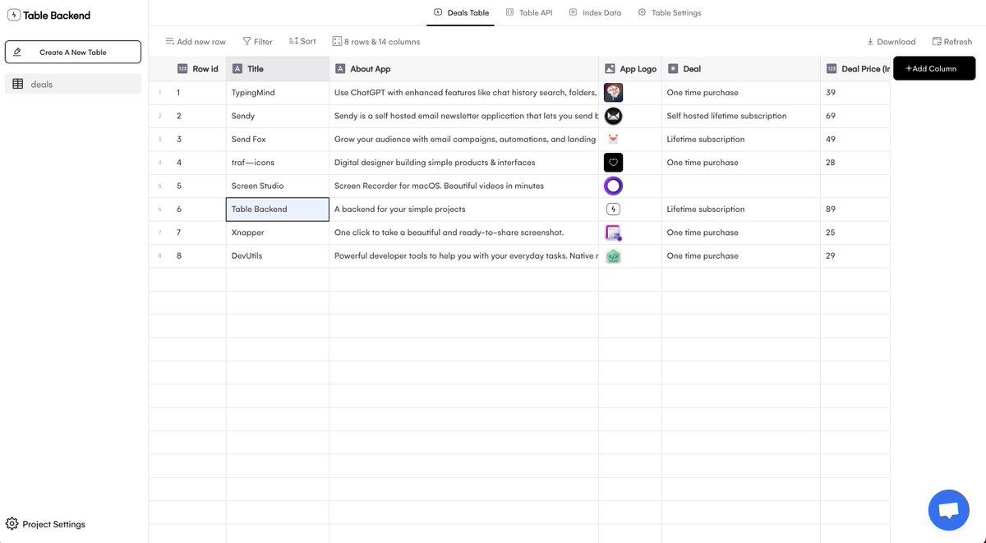
Task: Click Create A New Table label
Action: tap(73, 52)
